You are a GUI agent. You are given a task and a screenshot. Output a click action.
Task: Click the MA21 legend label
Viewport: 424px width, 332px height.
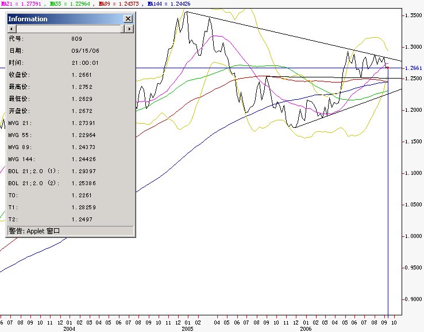coord(21,4)
